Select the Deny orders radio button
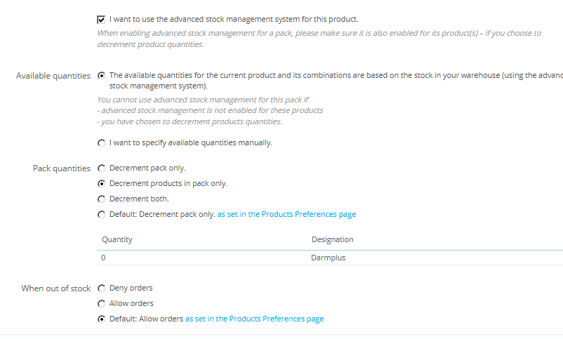 click(101, 288)
